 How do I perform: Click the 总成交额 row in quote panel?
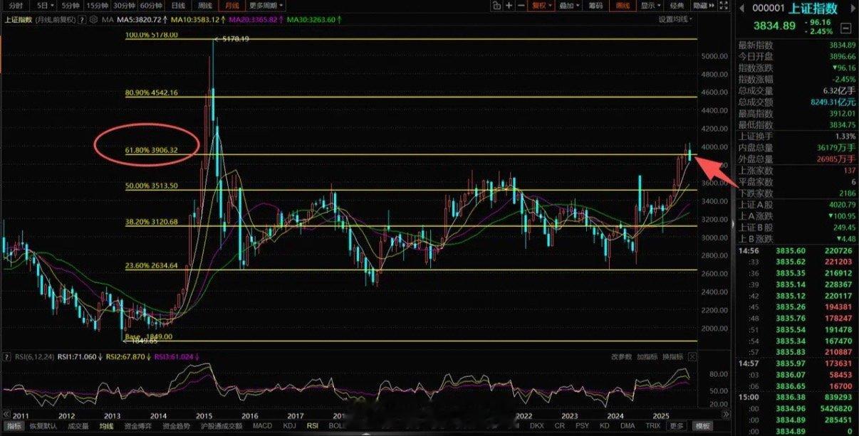pos(796,102)
